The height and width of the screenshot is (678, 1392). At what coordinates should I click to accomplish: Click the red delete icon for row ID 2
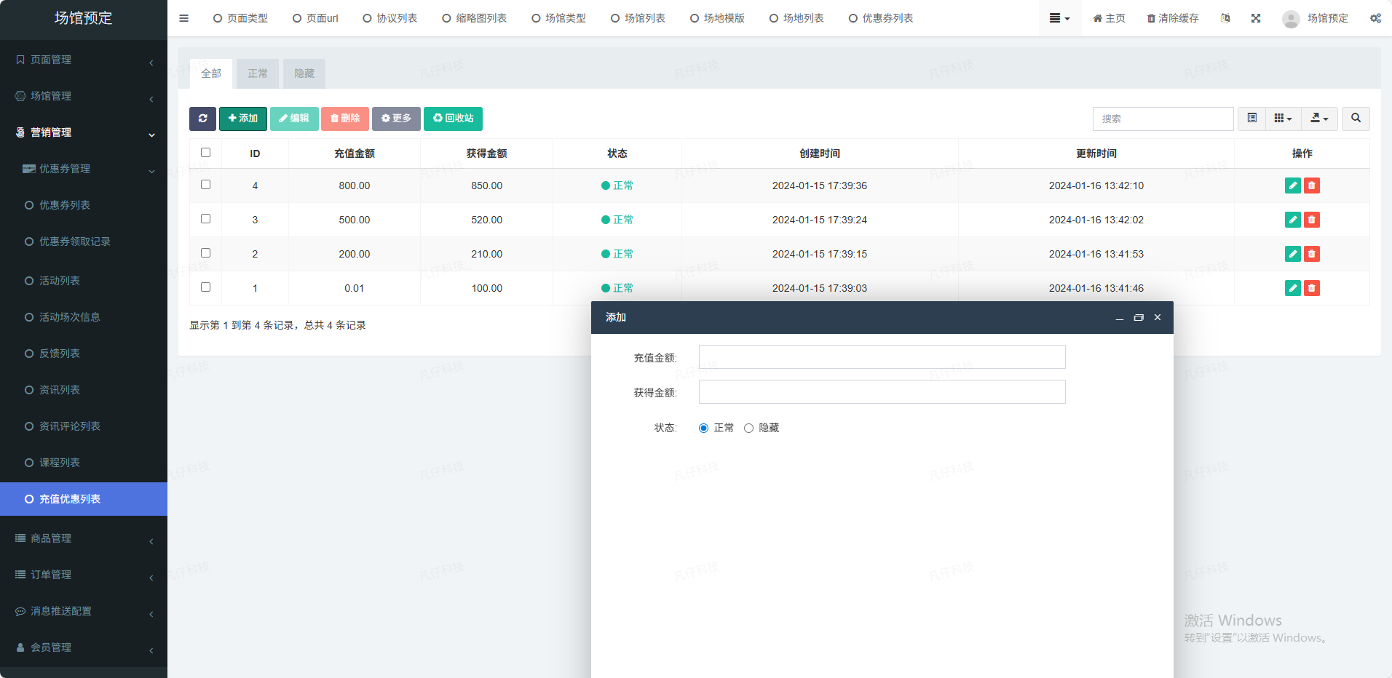coord(1311,254)
